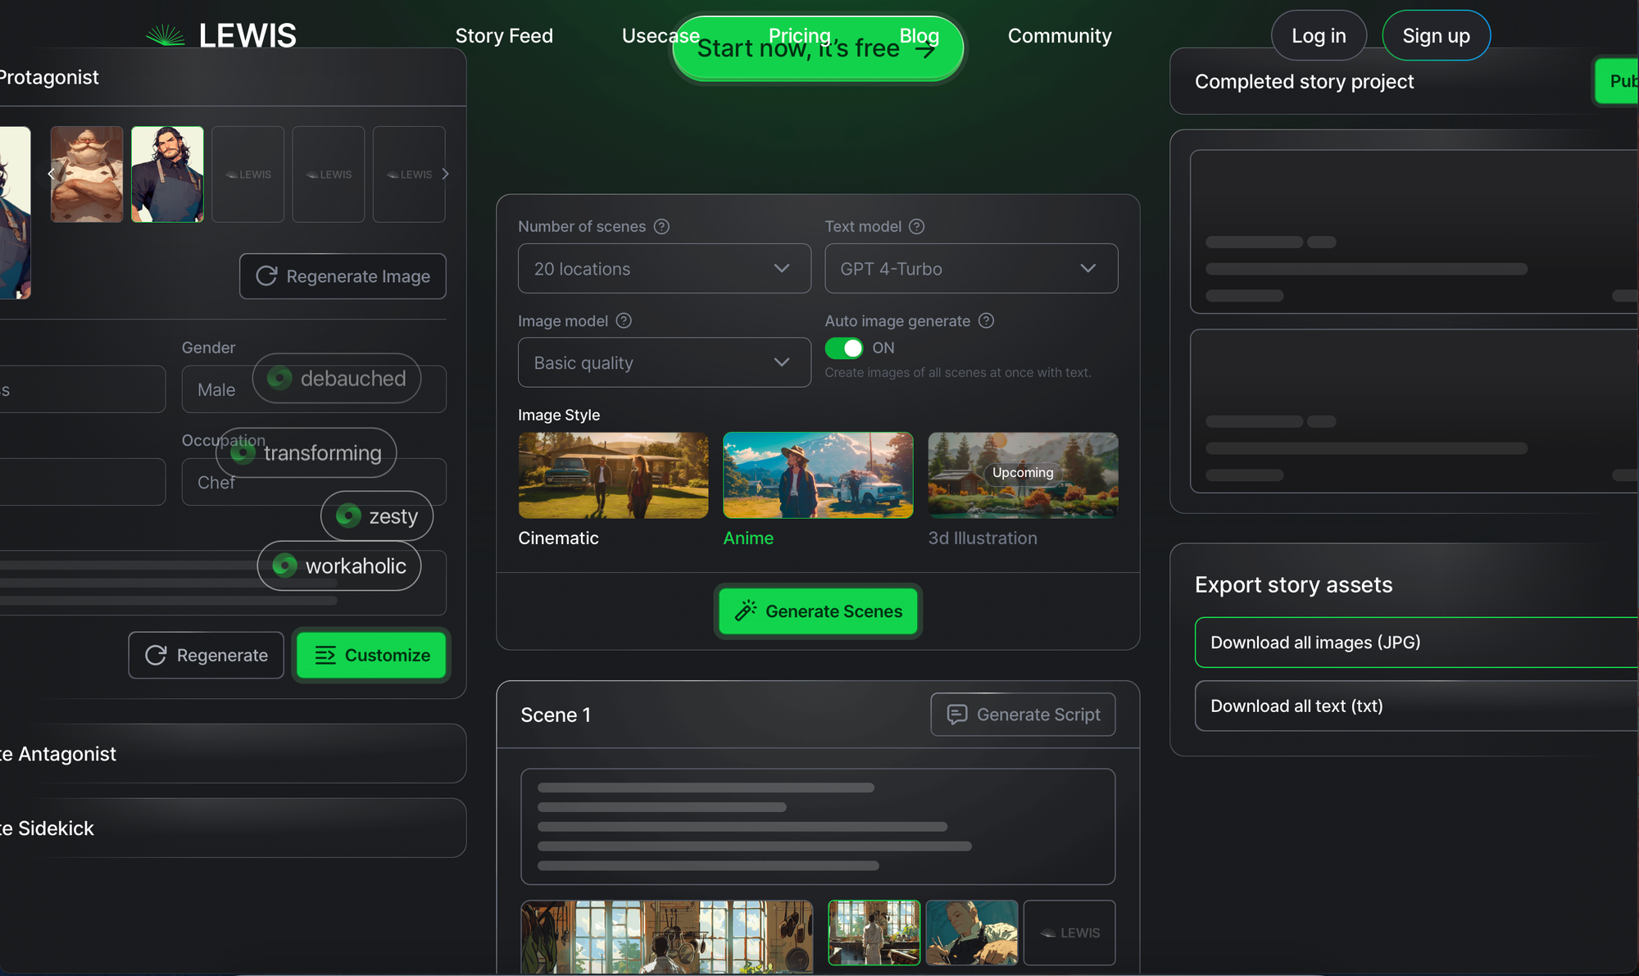The height and width of the screenshot is (976, 1639).
Task: Select the Anime image style
Action: 817,475
